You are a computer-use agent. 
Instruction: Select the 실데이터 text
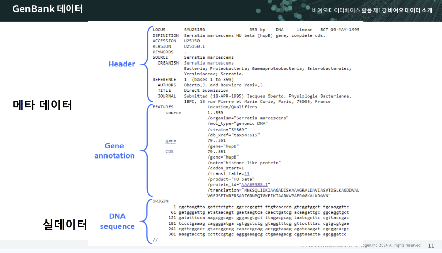(65, 225)
